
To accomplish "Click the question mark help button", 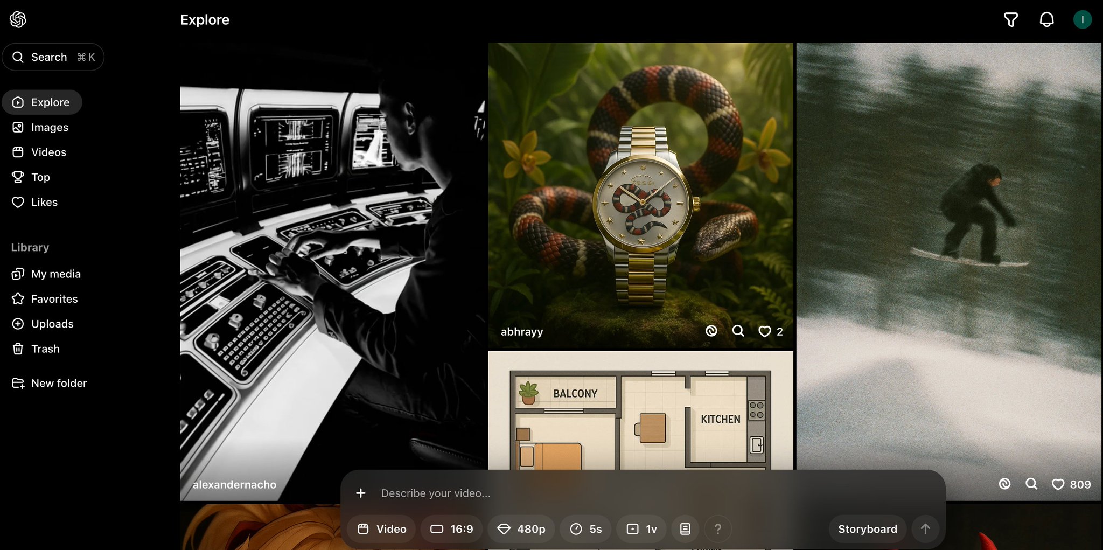I will [717, 529].
